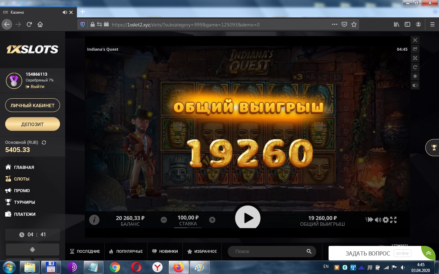This screenshot has width=439, height=274.
Task: Mute the game sound
Action: pyautogui.click(x=378, y=220)
